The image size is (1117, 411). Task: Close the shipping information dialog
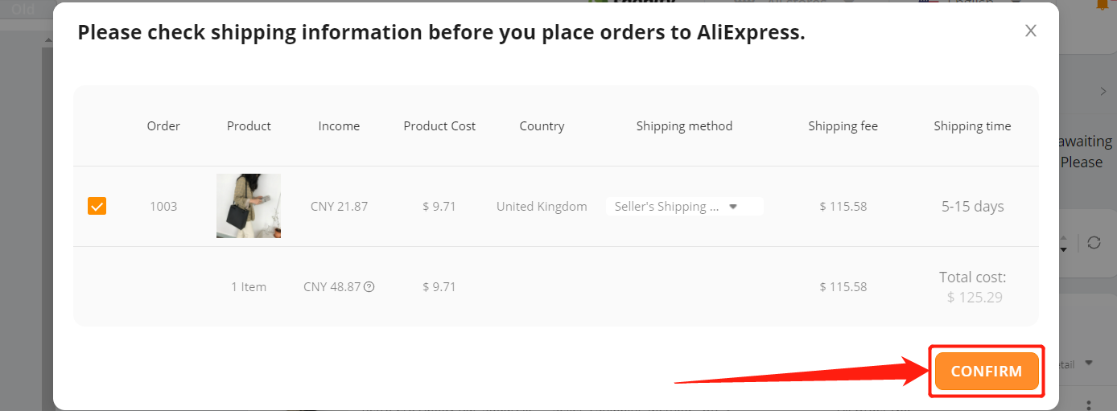[x=1031, y=31]
